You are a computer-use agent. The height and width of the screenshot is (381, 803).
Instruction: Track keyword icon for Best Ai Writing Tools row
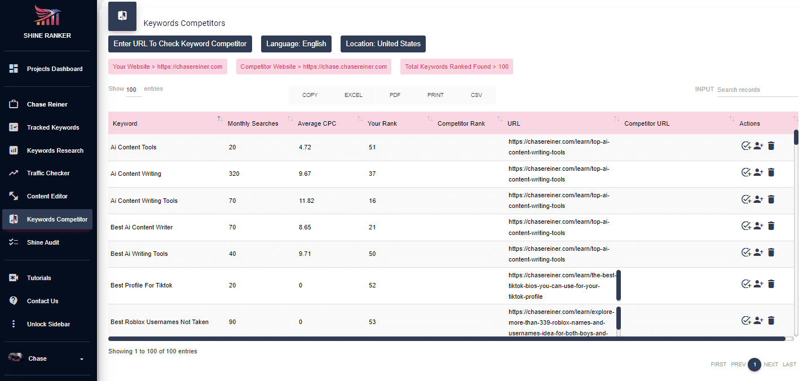pos(746,252)
